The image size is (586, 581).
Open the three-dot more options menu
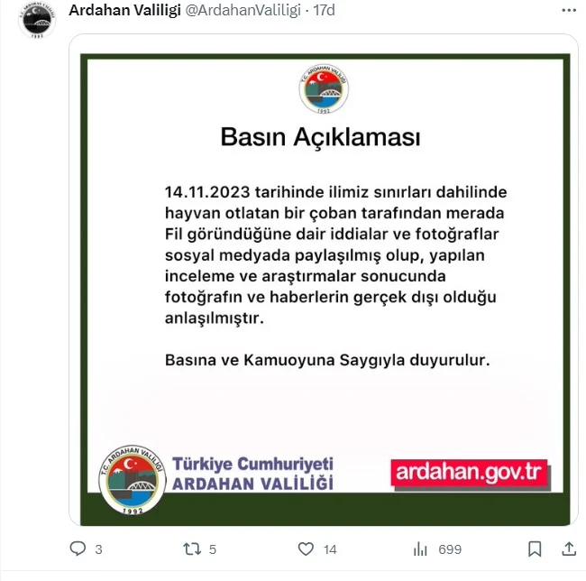(x=569, y=11)
